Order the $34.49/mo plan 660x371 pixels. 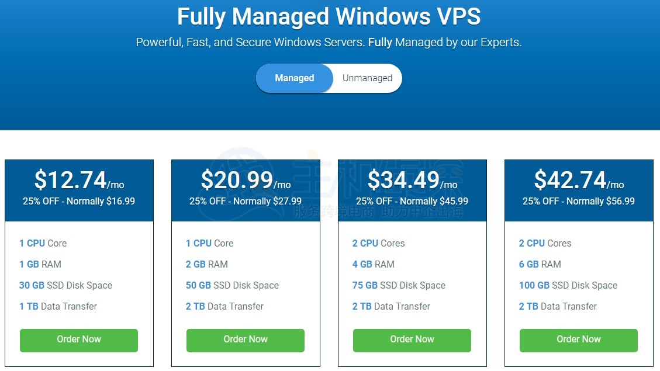(x=412, y=340)
